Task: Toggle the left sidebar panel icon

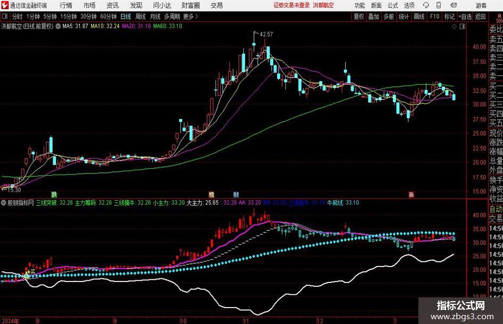Action: (x=5, y=16)
